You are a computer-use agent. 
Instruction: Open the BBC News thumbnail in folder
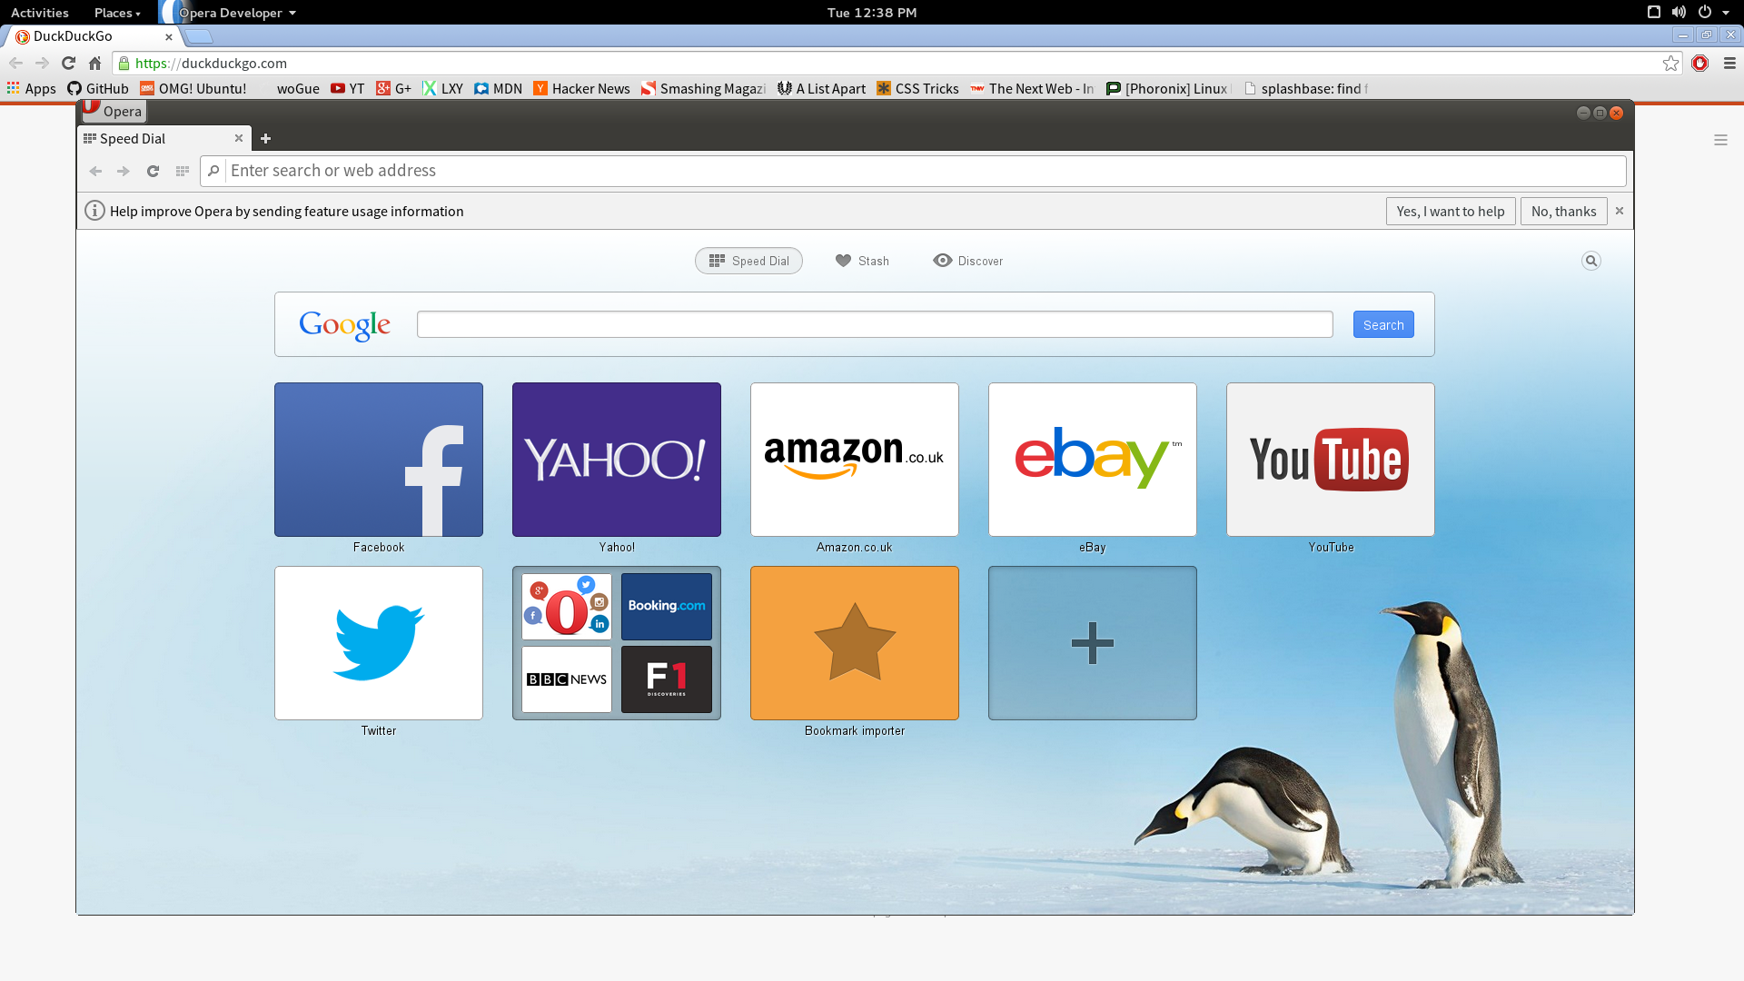tap(567, 679)
